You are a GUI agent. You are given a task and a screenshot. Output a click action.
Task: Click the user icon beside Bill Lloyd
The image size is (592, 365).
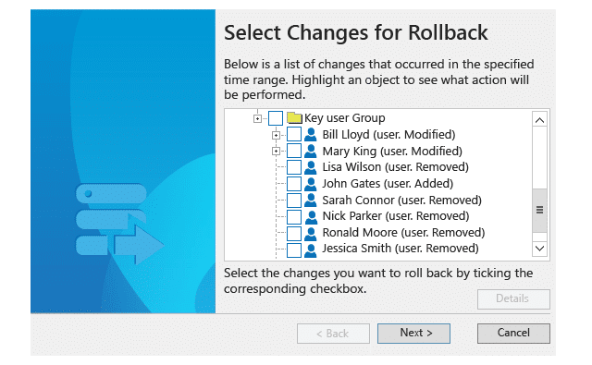311,134
